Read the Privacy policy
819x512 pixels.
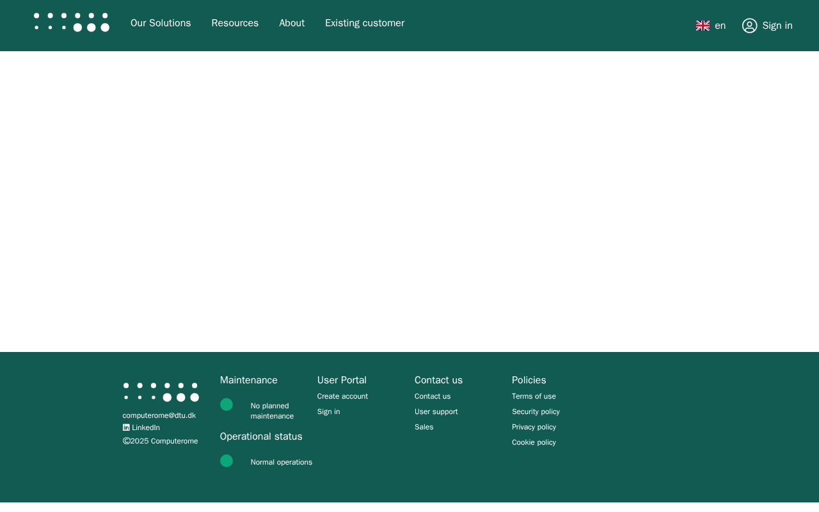[x=534, y=427]
